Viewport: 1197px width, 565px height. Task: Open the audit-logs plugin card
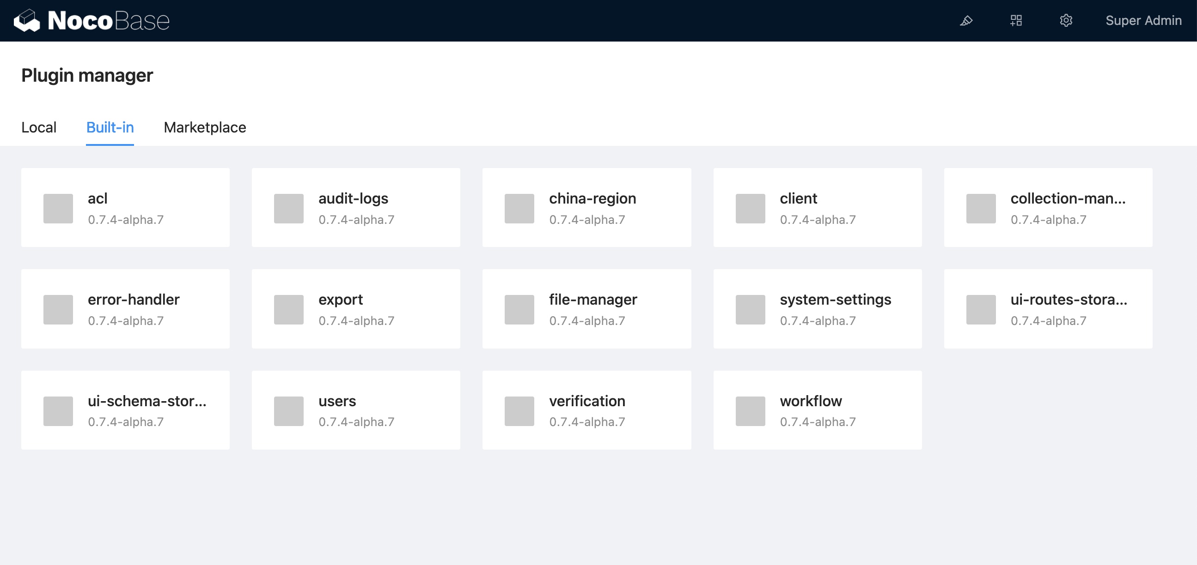pos(356,208)
